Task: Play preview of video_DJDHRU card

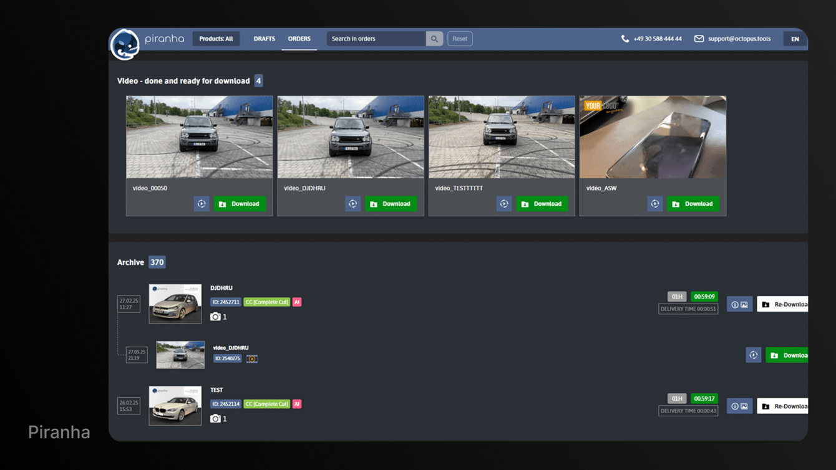Action: point(352,204)
